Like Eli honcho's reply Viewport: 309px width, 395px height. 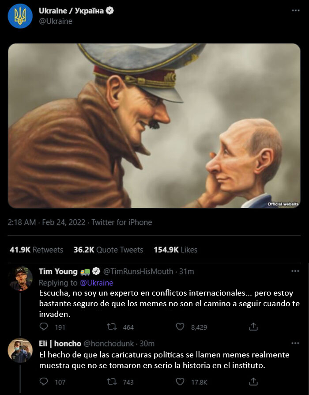(x=180, y=382)
